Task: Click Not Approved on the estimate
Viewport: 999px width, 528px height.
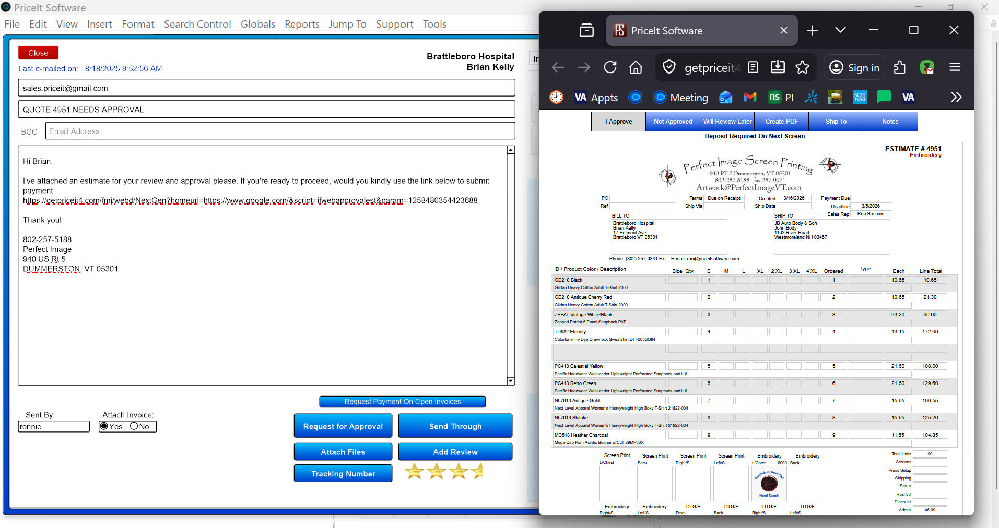Action: [x=673, y=122]
